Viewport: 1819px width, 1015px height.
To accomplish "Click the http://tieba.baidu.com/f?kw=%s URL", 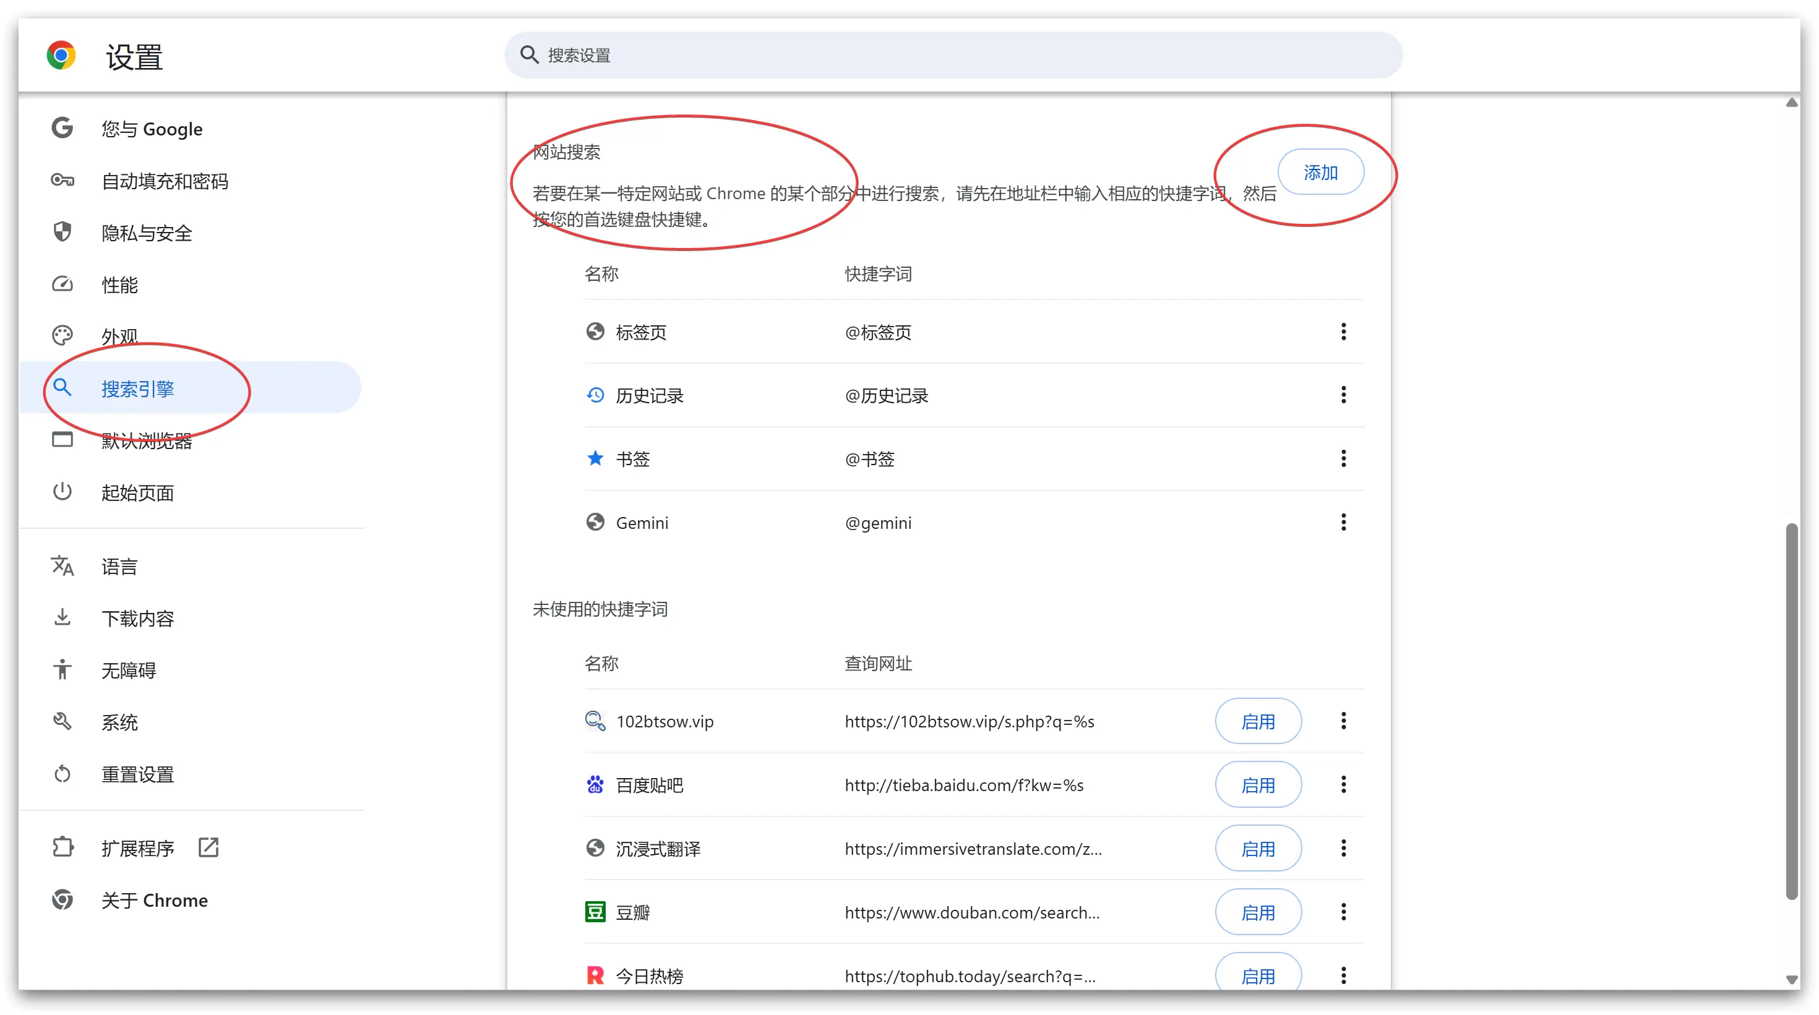I will click(x=964, y=785).
